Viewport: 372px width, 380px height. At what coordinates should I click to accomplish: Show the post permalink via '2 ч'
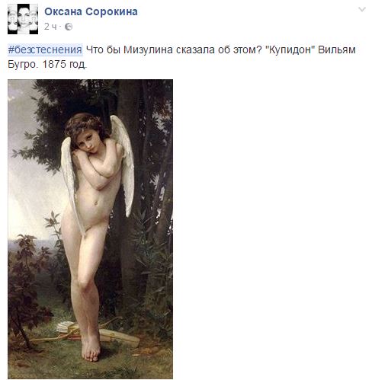(x=50, y=27)
